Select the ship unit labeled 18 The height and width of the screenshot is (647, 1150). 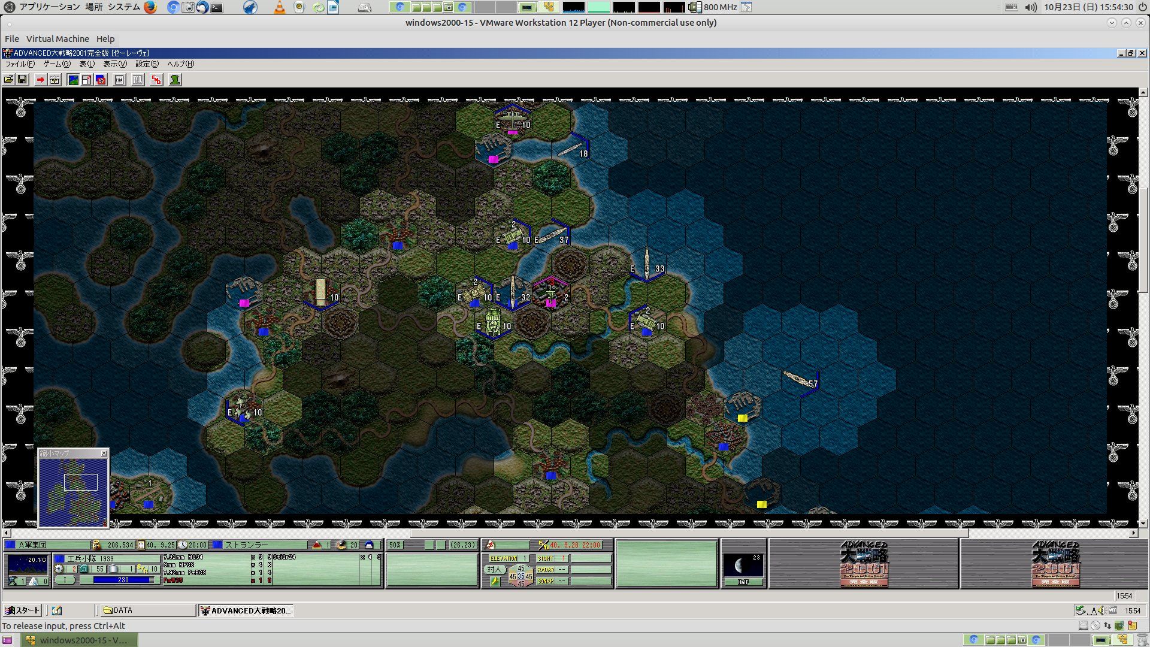tap(572, 148)
